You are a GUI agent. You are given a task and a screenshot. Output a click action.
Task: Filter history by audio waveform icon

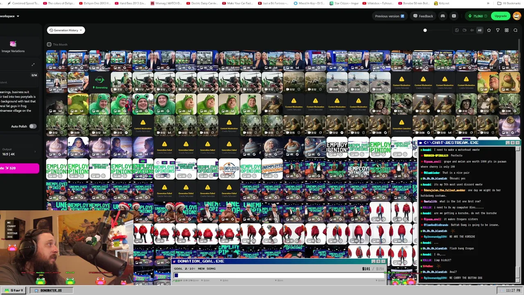tap(472, 30)
